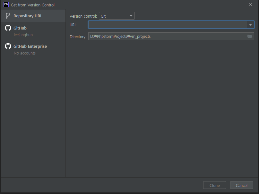Image resolution: width=259 pixels, height=194 pixels.
Task: Click the GitHub Enterprise octocat icon
Action: coord(8,46)
